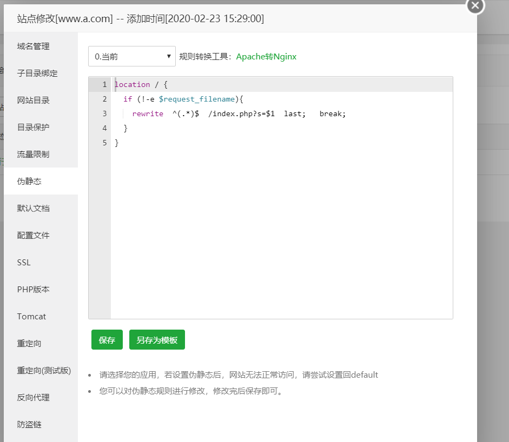Click the 保存 button
509x442 pixels.
click(x=107, y=340)
